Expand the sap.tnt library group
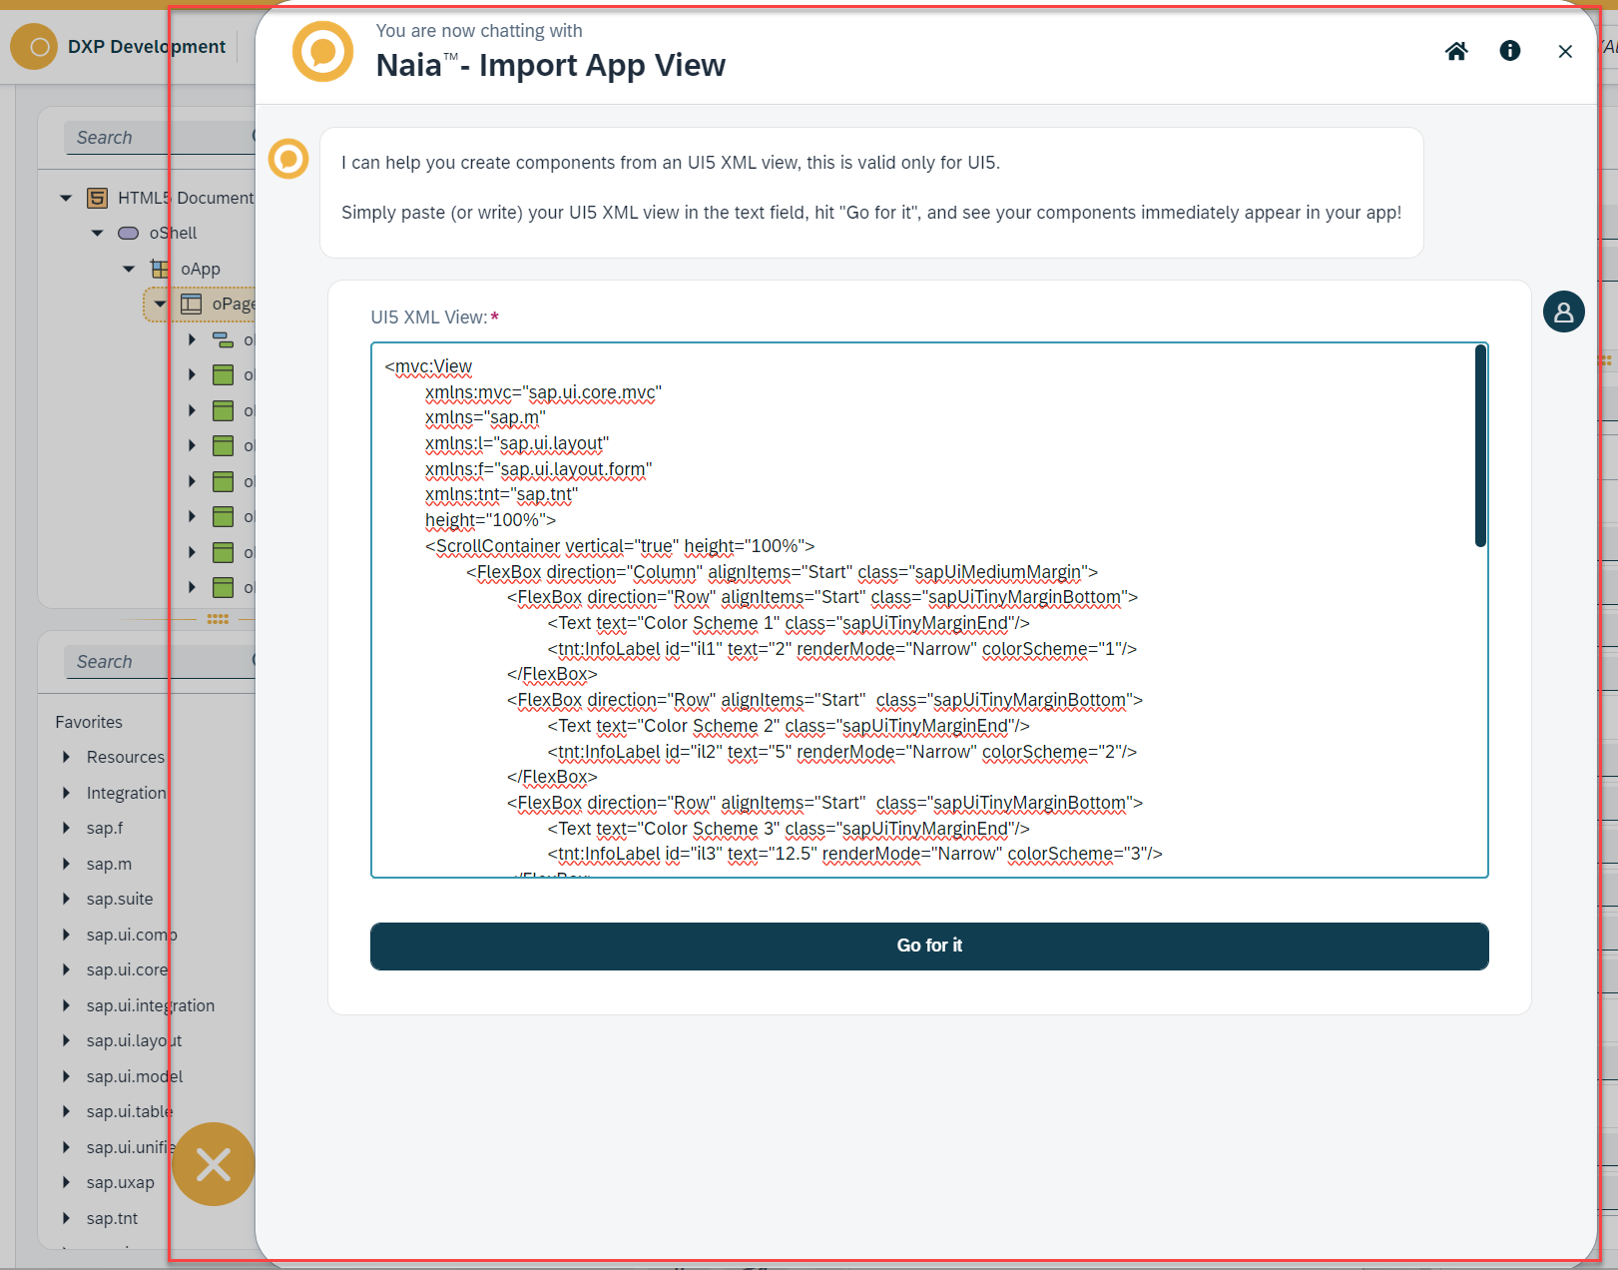 [x=66, y=1218]
